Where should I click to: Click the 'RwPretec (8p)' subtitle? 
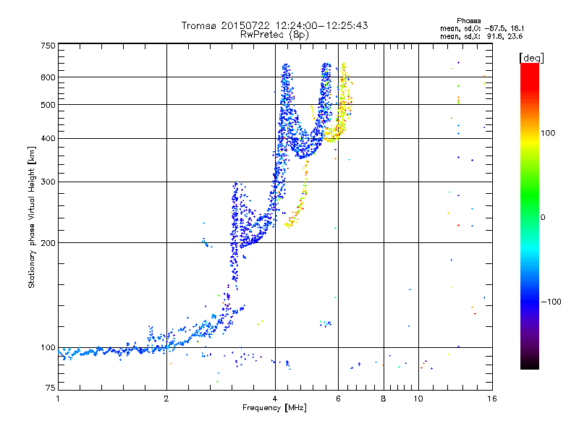point(274,35)
